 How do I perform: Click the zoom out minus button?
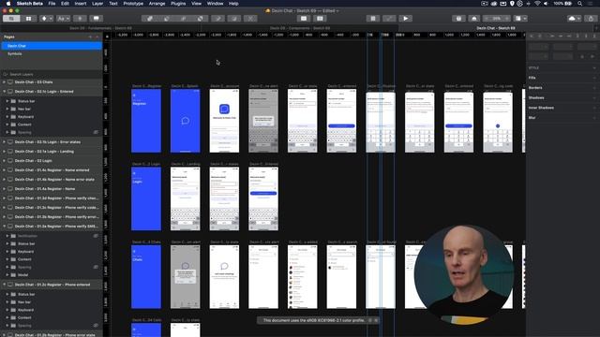click(x=487, y=19)
